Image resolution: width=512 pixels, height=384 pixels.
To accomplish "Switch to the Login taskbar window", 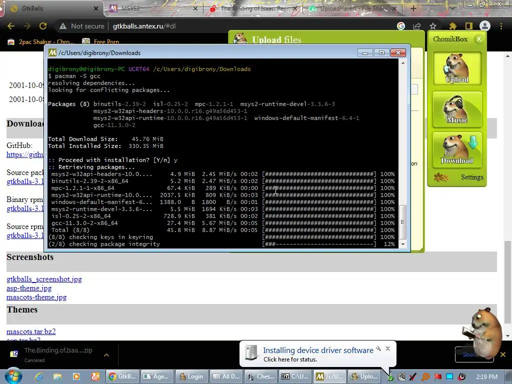I will click(x=191, y=376).
